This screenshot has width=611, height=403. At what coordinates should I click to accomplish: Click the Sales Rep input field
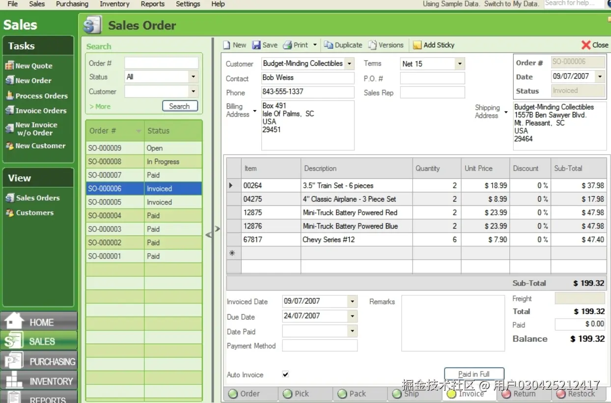coord(432,92)
